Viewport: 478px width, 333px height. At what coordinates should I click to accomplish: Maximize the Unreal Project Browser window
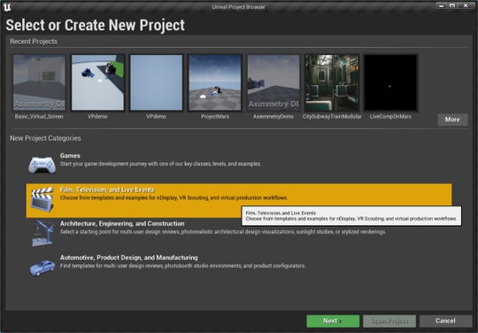452,5
